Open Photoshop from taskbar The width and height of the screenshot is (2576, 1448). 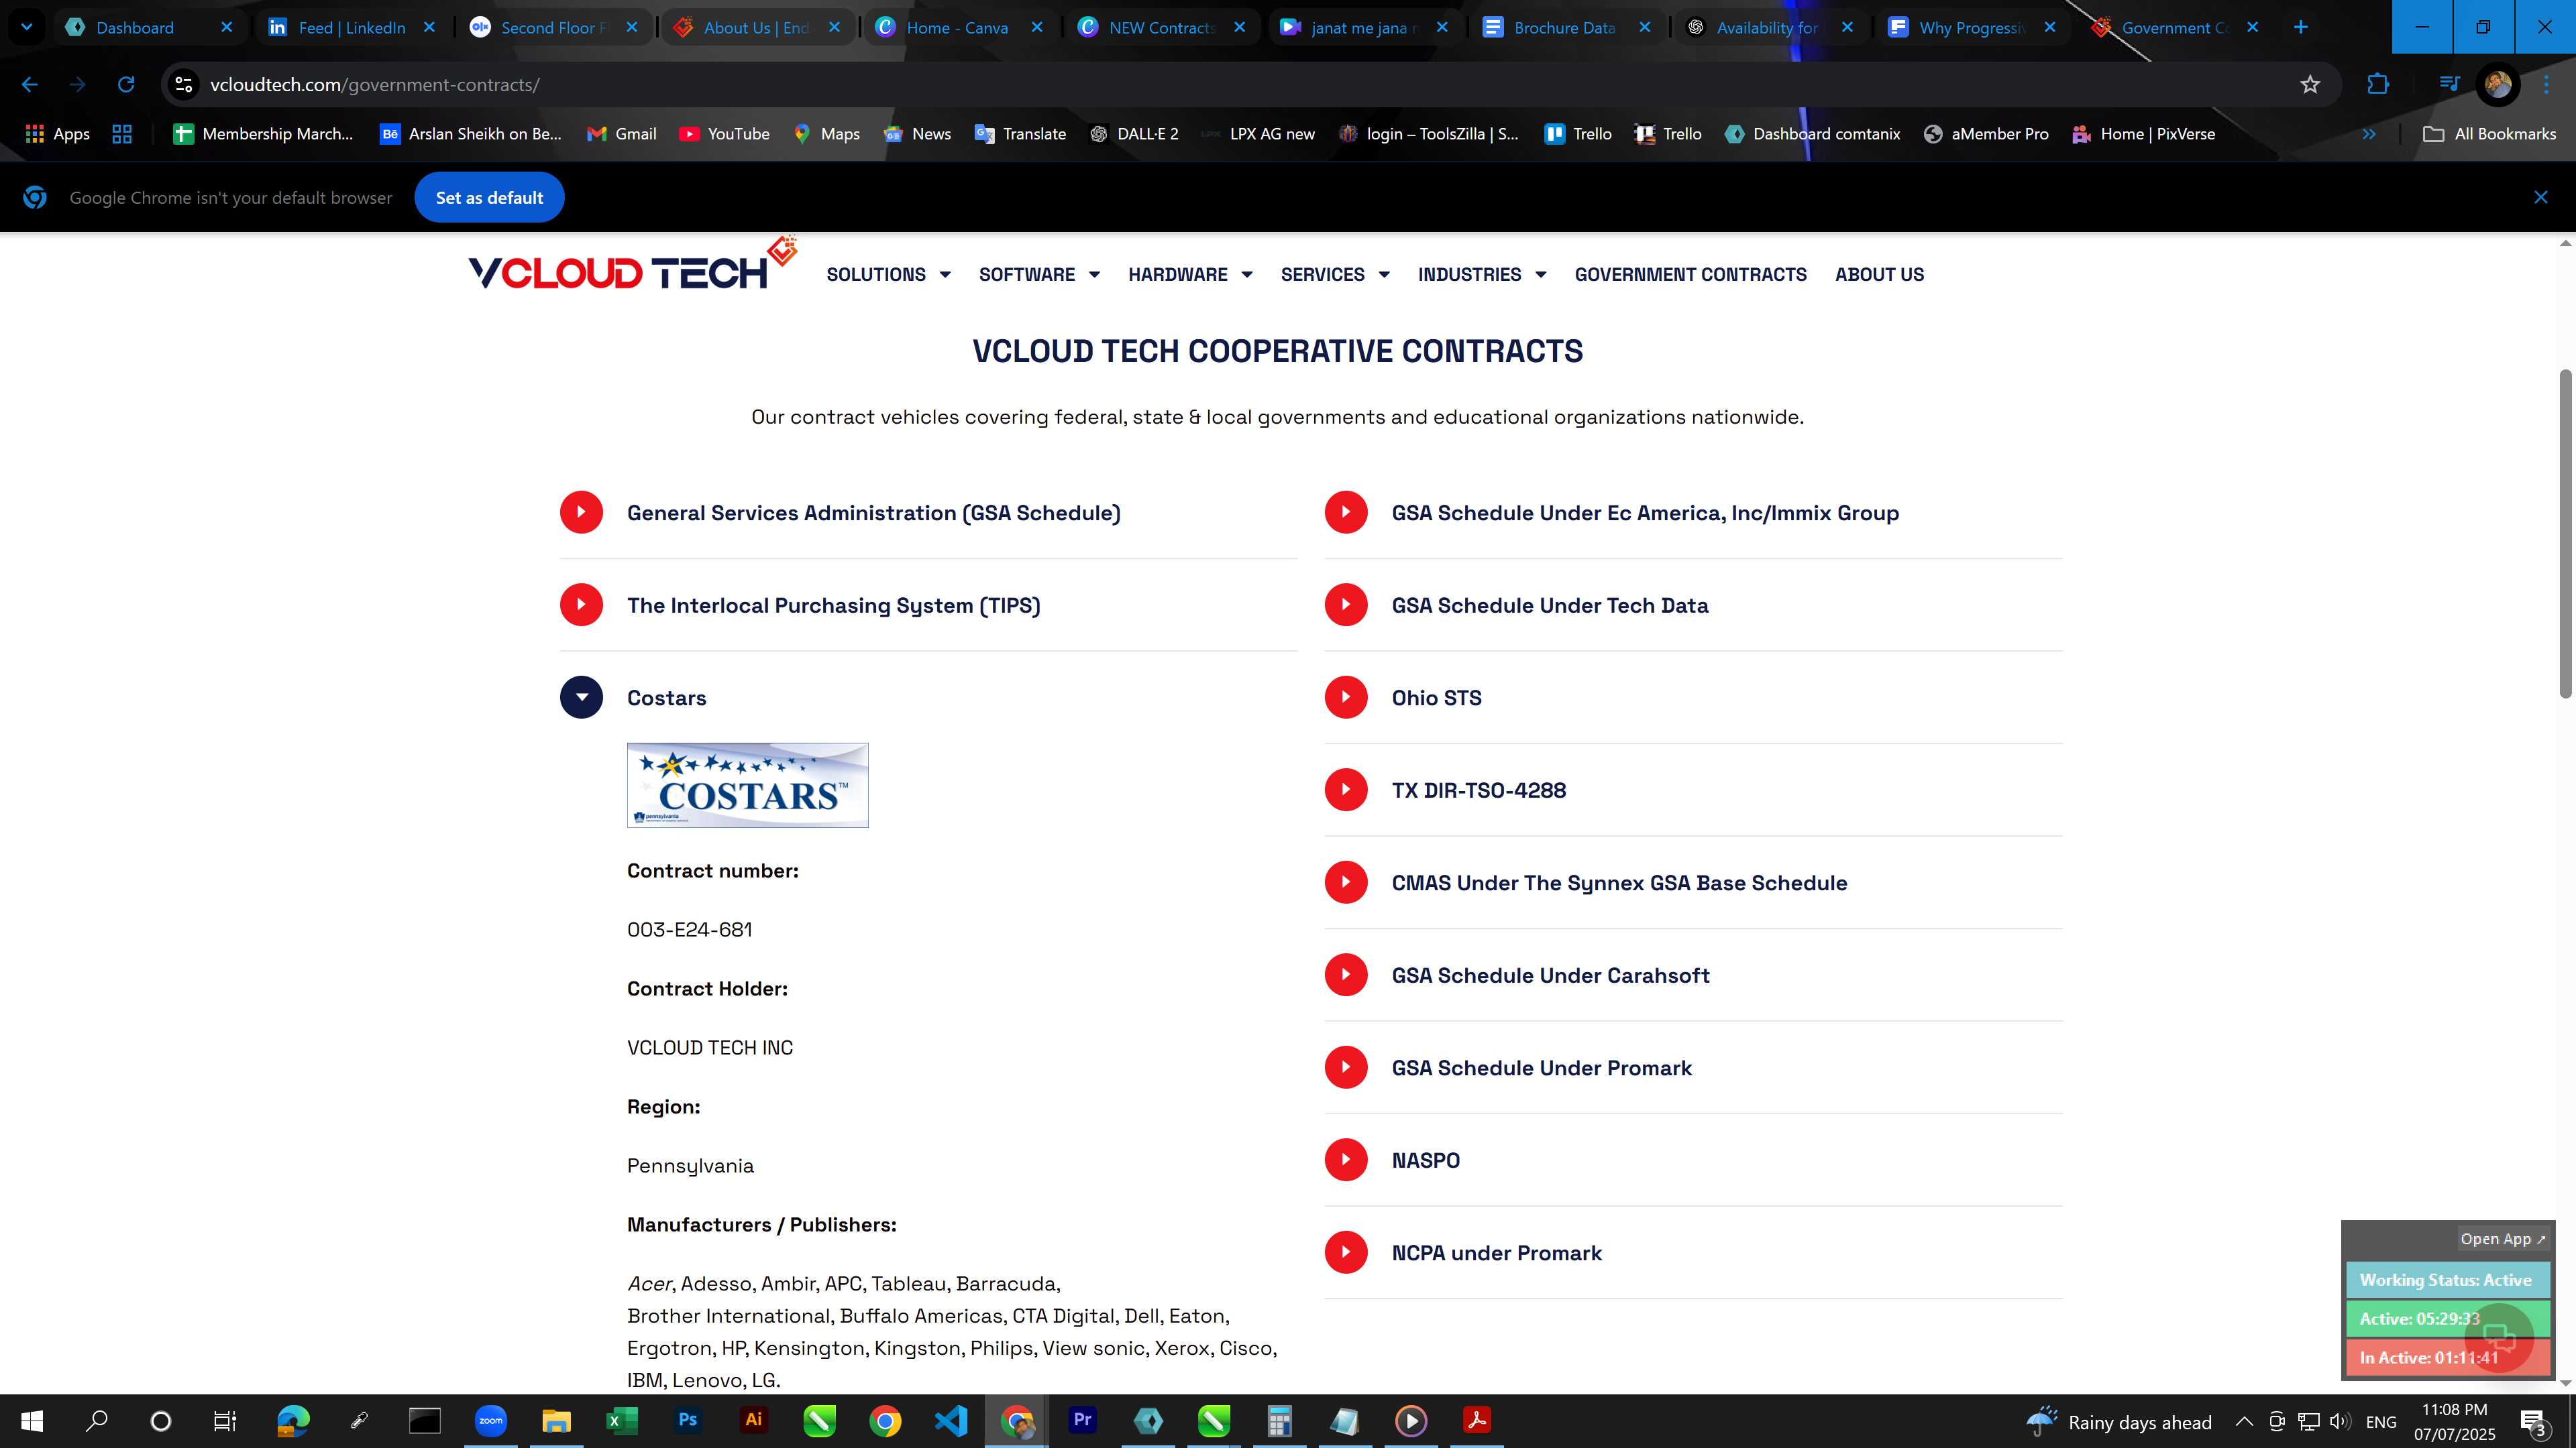pos(688,1421)
